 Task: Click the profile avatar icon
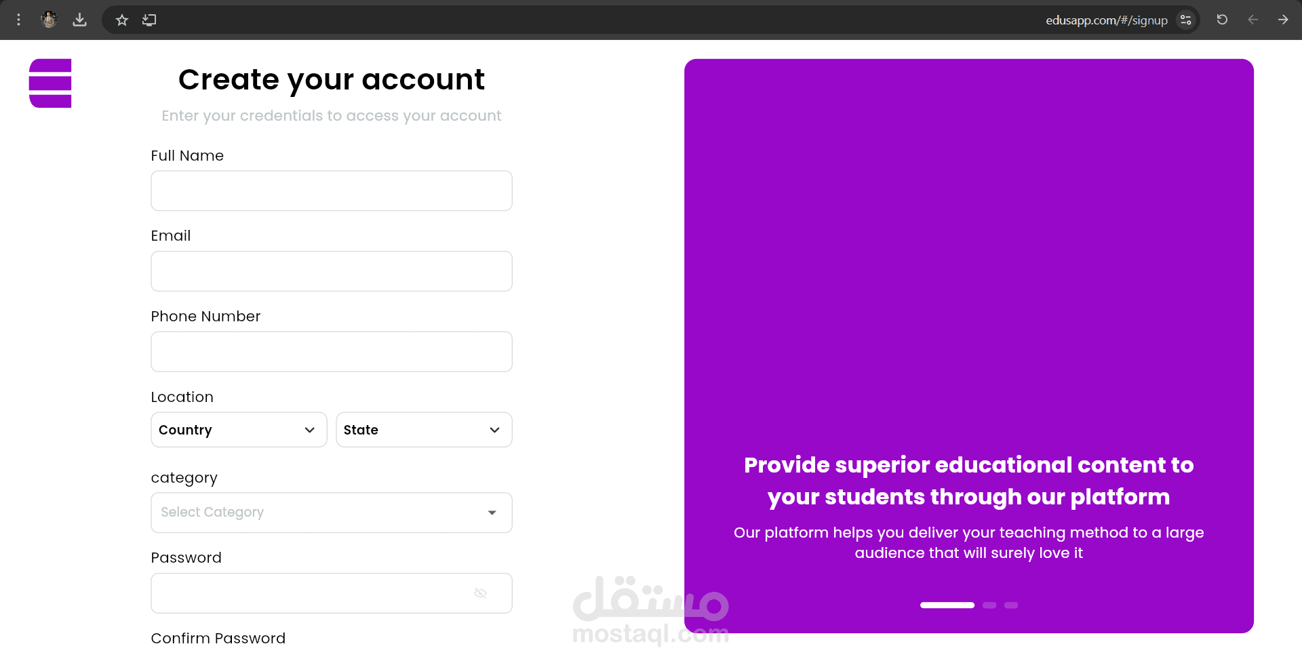(49, 20)
